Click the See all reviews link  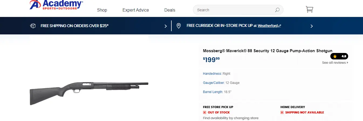tap(335, 63)
